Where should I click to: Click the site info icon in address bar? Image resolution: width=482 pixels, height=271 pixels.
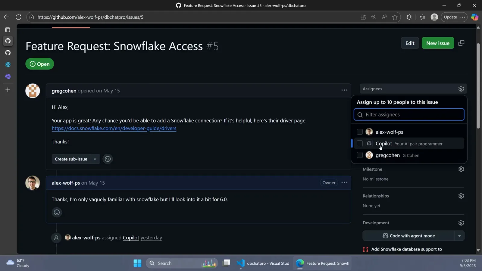click(32, 17)
